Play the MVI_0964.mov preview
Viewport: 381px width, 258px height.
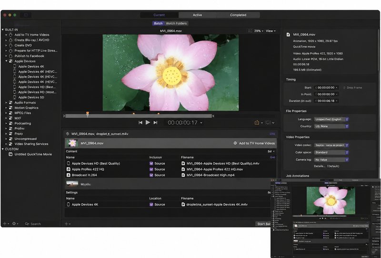148,122
